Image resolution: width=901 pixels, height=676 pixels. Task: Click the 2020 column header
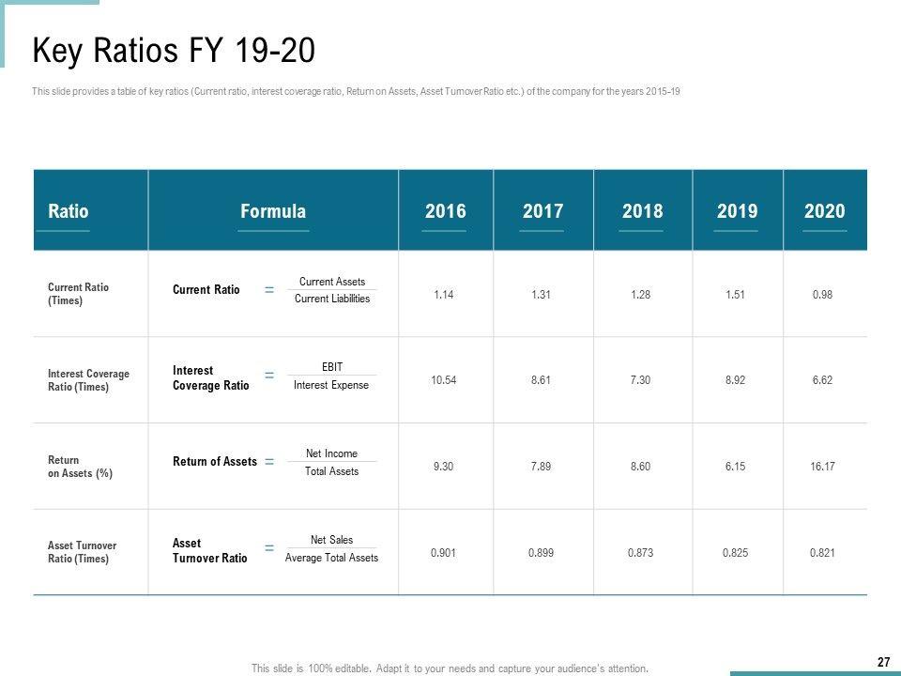pyautogui.click(x=824, y=211)
